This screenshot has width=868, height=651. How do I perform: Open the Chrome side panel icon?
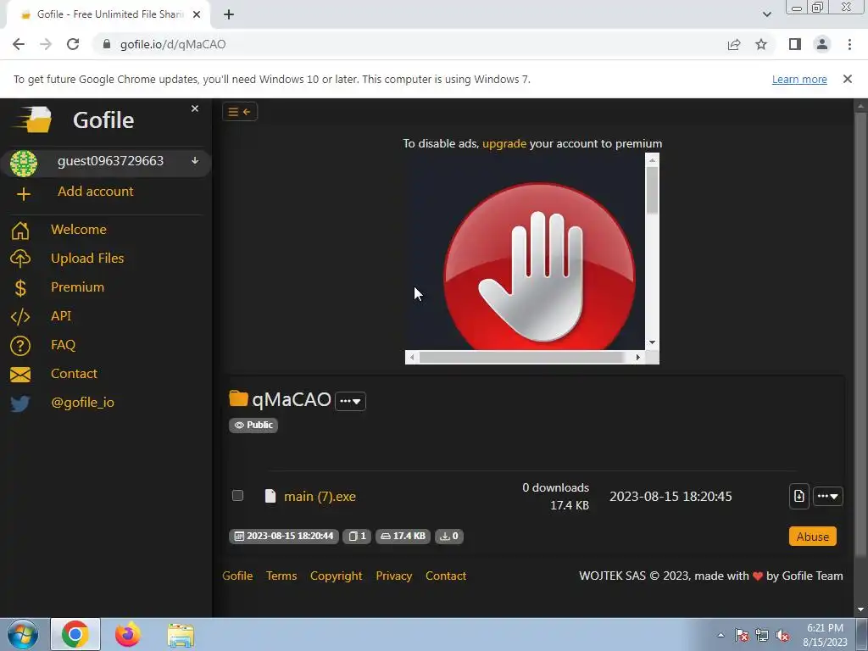point(795,44)
